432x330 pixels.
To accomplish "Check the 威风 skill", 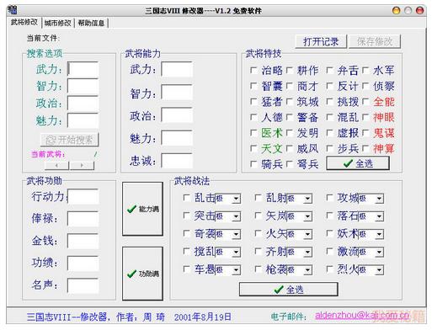I will pos(290,148).
